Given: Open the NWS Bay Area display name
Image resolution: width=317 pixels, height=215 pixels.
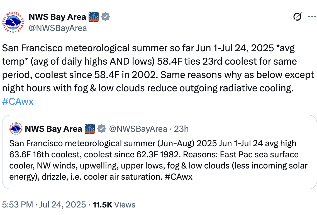Looking at the screenshot, I should click(x=57, y=17).
